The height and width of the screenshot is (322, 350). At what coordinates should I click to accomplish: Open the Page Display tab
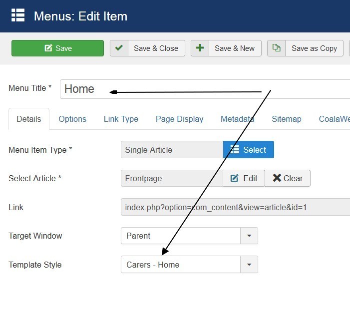(179, 119)
